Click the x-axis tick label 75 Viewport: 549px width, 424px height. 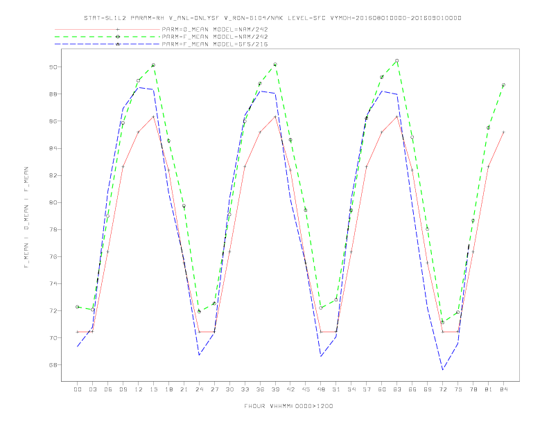tap(458, 389)
